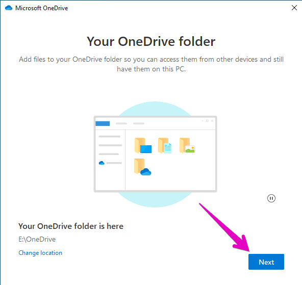Close the Microsoft OneDrive setup window
The height and width of the screenshot is (285, 302).
(x=294, y=8)
